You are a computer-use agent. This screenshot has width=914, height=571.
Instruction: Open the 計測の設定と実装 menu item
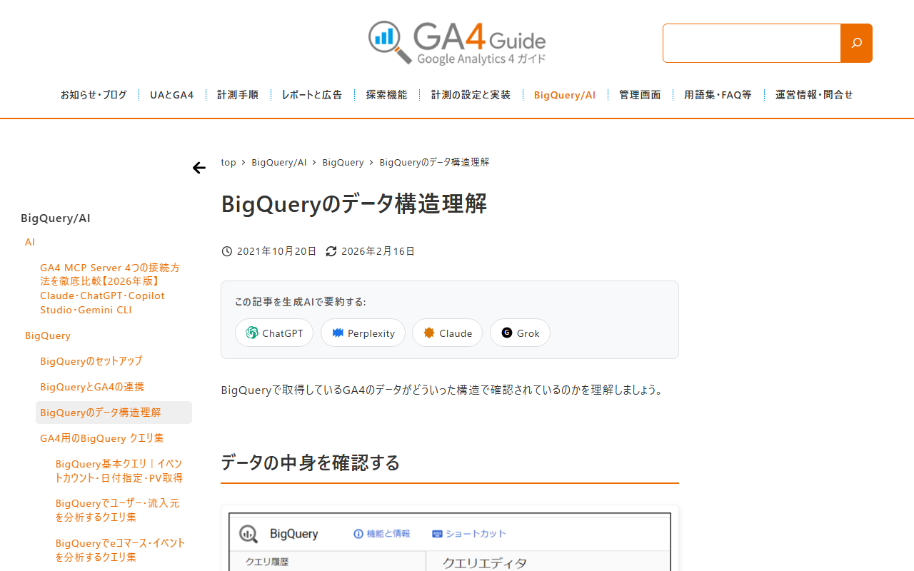click(471, 95)
